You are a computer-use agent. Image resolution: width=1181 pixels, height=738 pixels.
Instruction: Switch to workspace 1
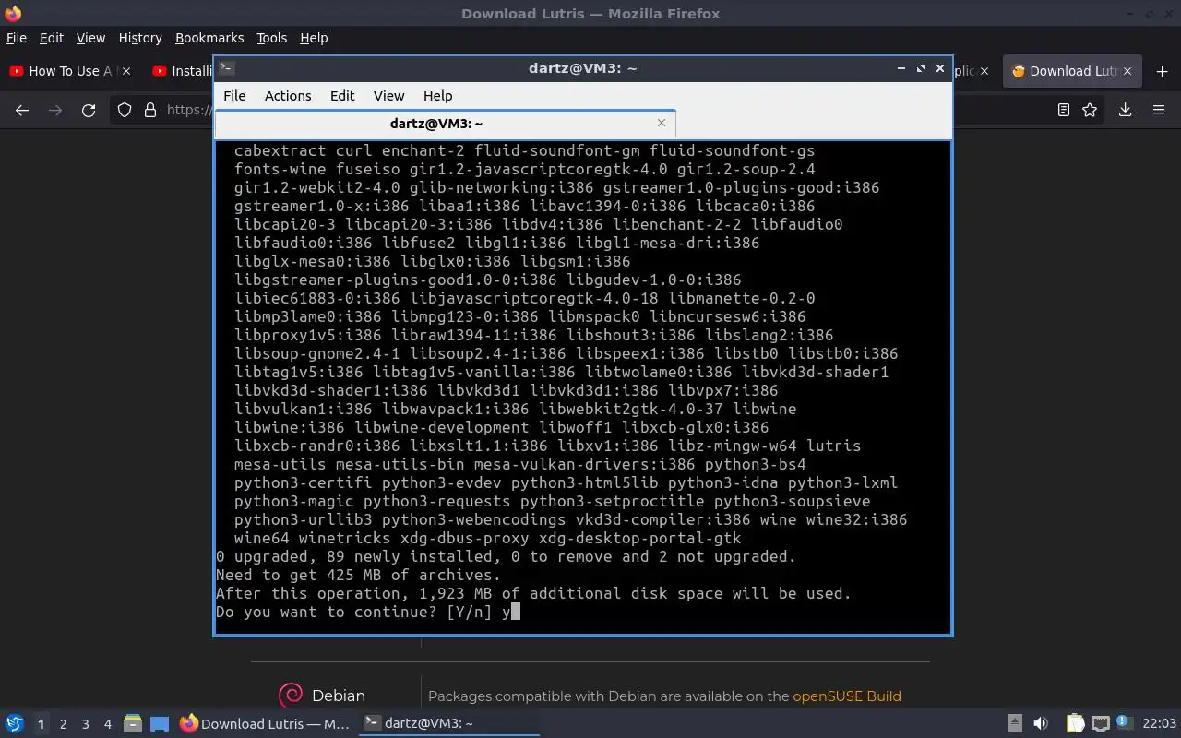pyautogui.click(x=41, y=724)
